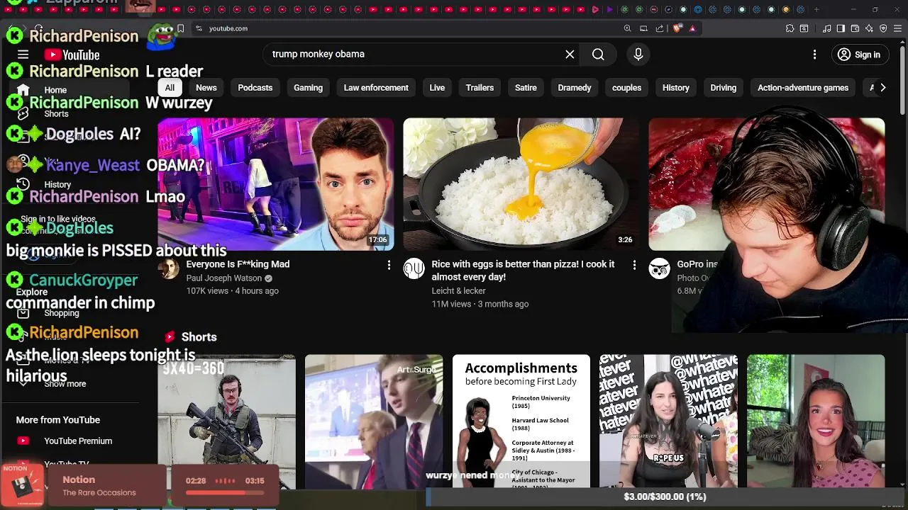Open options menu for Everyone Is F**king Mad

(389, 265)
